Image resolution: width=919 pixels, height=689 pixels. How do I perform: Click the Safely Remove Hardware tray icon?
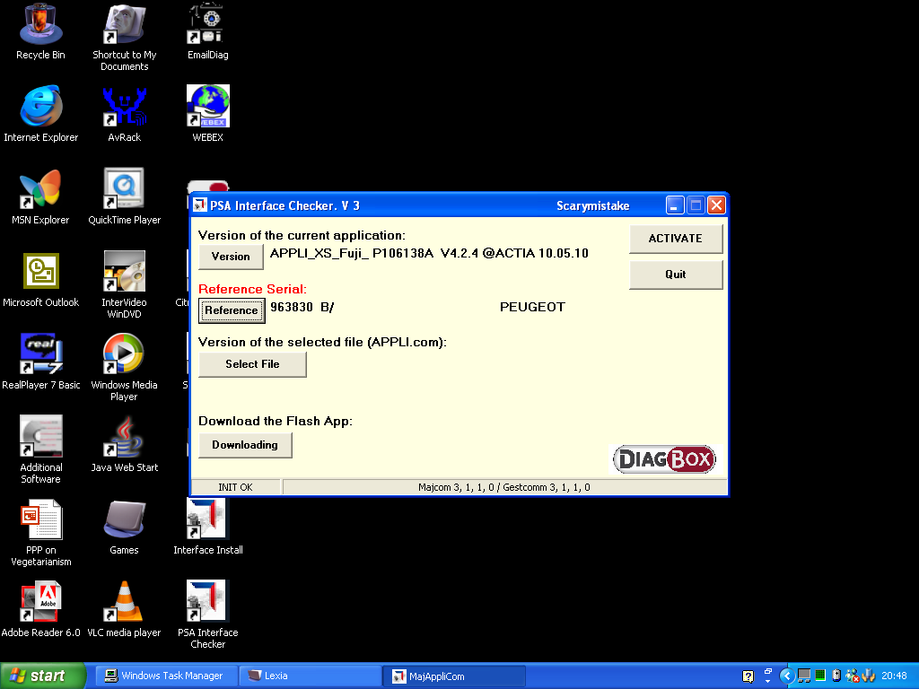click(868, 676)
